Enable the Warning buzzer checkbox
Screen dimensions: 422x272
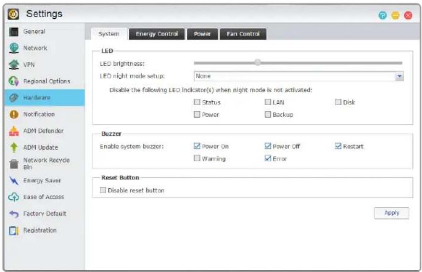point(197,158)
